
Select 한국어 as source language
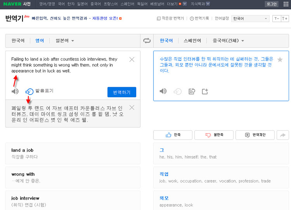pos(18,41)
